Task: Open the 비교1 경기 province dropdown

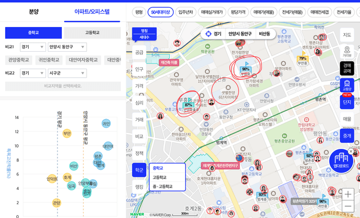Action: click(33, 47)
